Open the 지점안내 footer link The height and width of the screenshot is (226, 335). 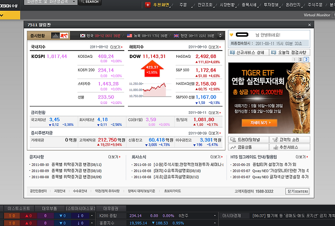pos(60,191)
